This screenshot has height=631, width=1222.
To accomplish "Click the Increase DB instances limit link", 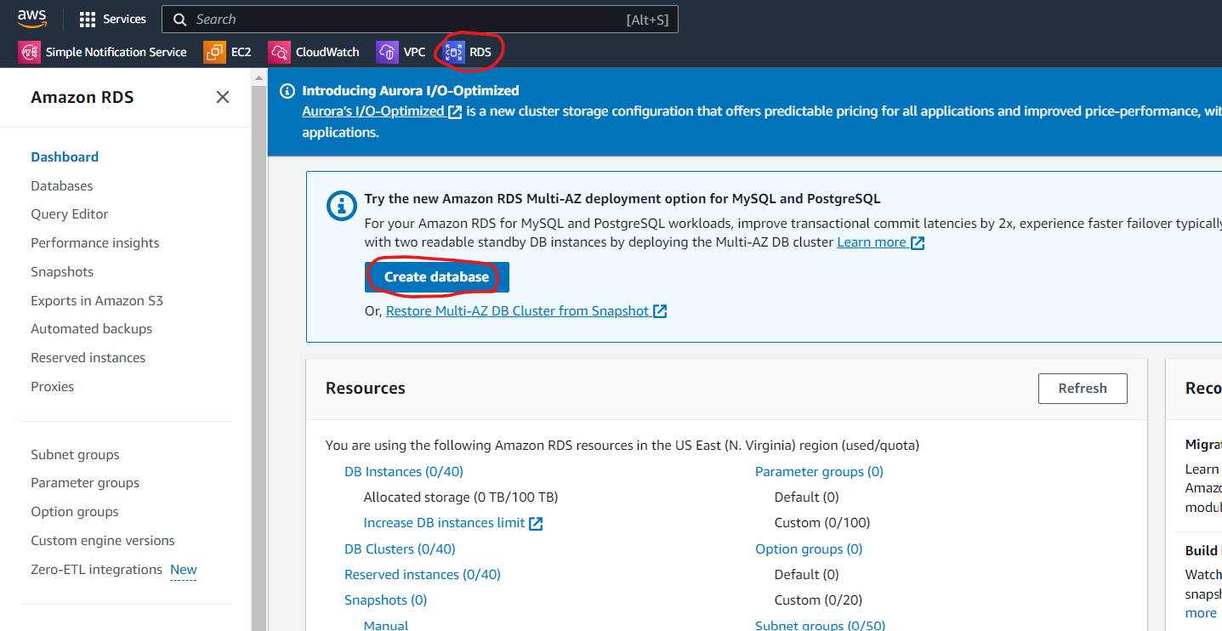I will pos(453,523).
